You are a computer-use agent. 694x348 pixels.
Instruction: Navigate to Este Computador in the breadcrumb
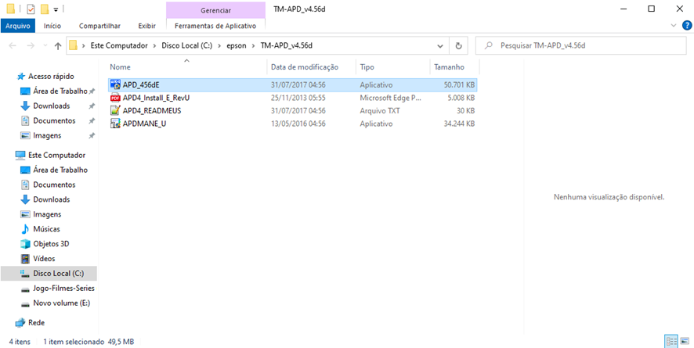(118, 45)
